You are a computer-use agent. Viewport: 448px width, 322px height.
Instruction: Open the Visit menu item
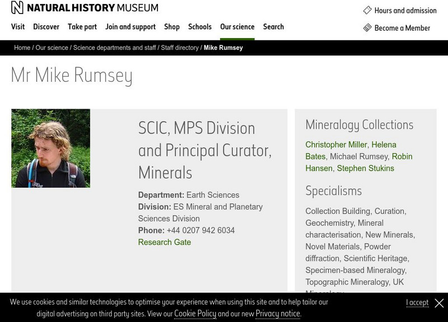tap(18, 27)
